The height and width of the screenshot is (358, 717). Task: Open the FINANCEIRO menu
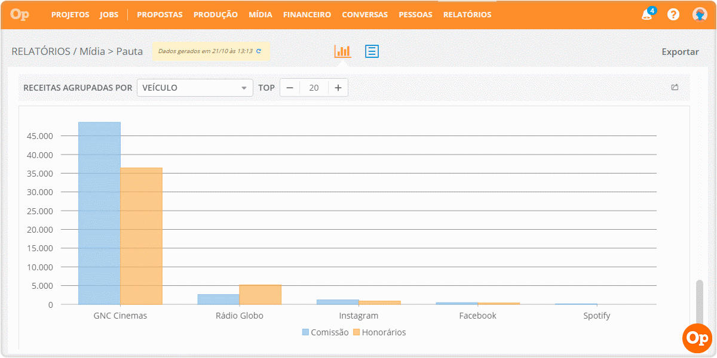click(x=307, y=14)
